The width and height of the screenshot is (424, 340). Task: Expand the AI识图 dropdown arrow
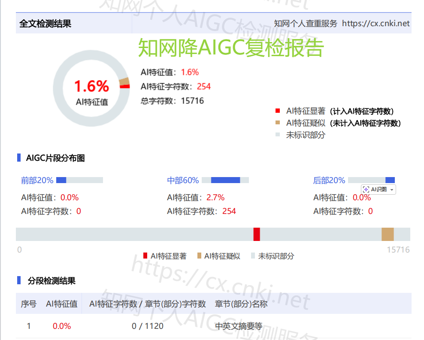click(392, 190)
